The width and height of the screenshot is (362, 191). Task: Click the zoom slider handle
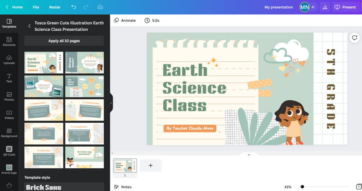coord(302,187)
